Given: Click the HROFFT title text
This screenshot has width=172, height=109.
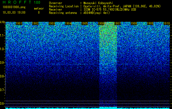Looking at the screenshot, I should tap(17, 2).
